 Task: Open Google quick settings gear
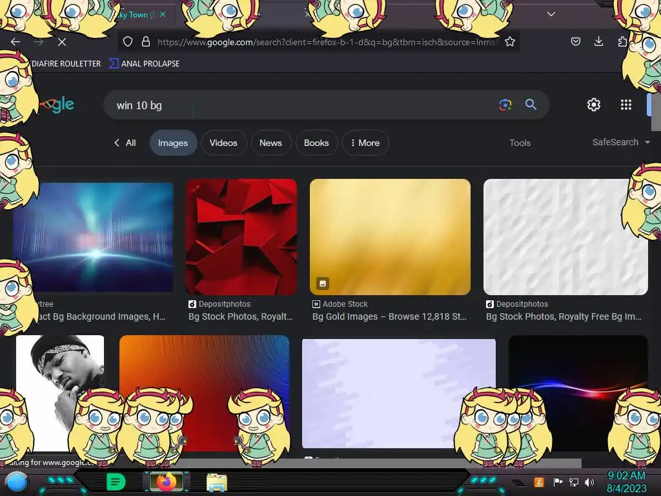(x=594, y=105)
